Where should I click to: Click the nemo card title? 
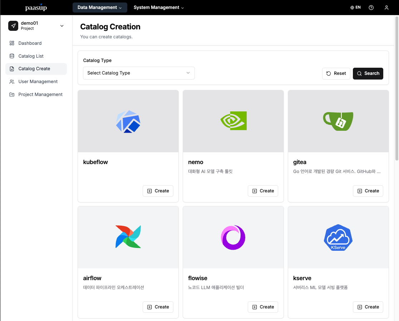pos(196,162)
